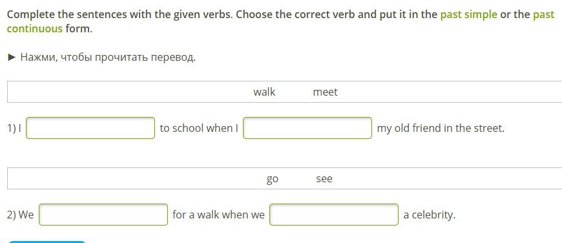
Task: Focus the blank before 'a celebrity'
Action: (x=334, y=215)
